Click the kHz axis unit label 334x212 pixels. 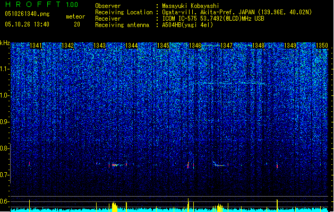click(x=5, y=43)
